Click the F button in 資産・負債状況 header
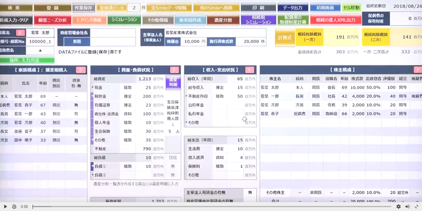Screen dimensions: 422x211 click(175, 70)
